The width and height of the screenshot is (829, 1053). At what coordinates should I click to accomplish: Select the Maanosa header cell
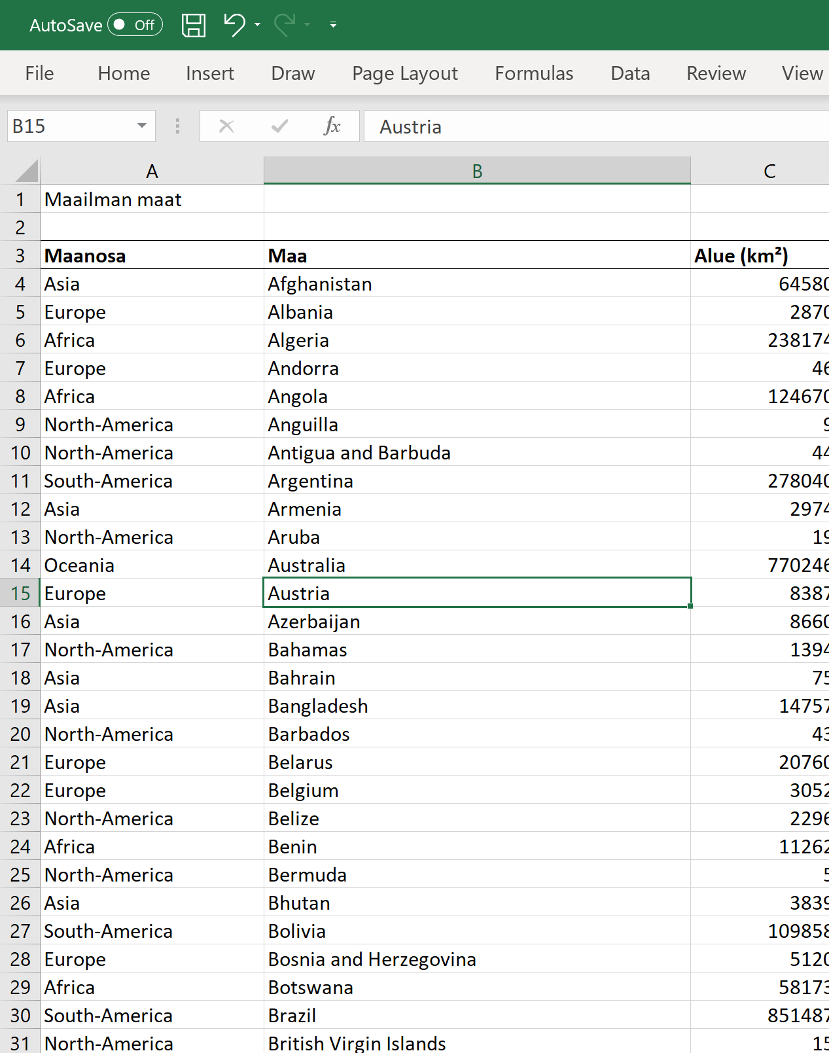pos(152,256)
